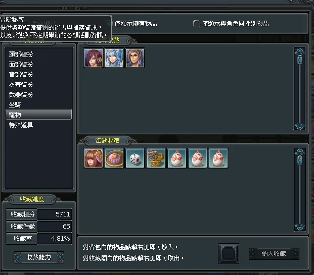Click the flower-hair girl icon in 江湖收藏
The width and height of the screenshot is (314, 275).
(x=94, y=158)
